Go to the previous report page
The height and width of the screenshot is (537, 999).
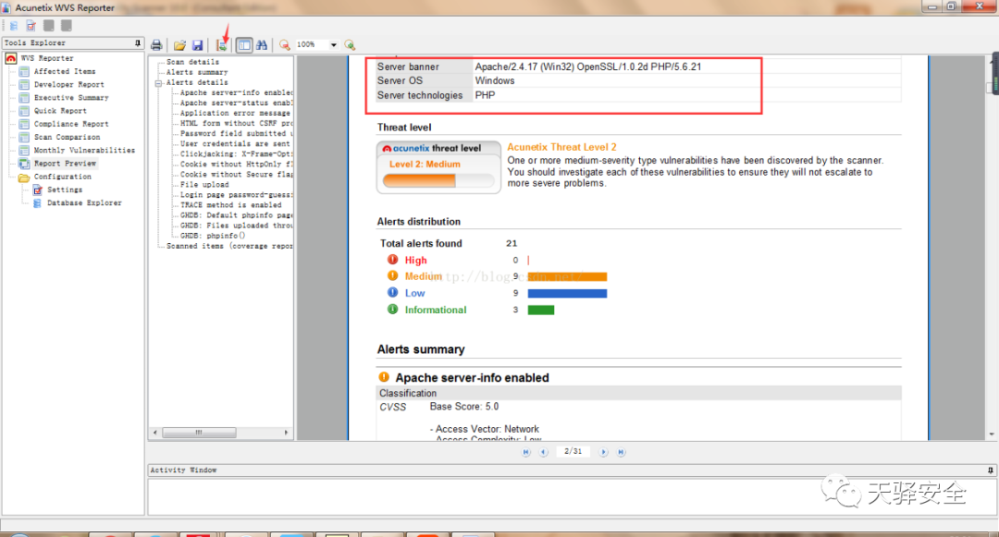pyautogui.click(x=544, y=452)
